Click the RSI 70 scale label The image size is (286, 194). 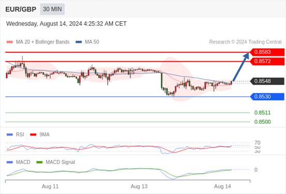[258, 143]
